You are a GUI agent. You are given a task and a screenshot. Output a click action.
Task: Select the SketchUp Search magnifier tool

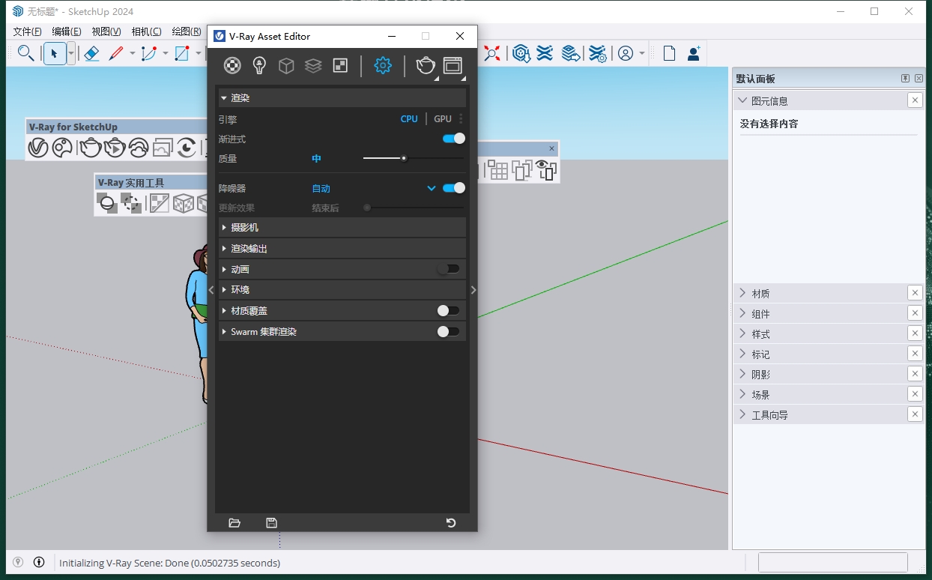point(25,53)
